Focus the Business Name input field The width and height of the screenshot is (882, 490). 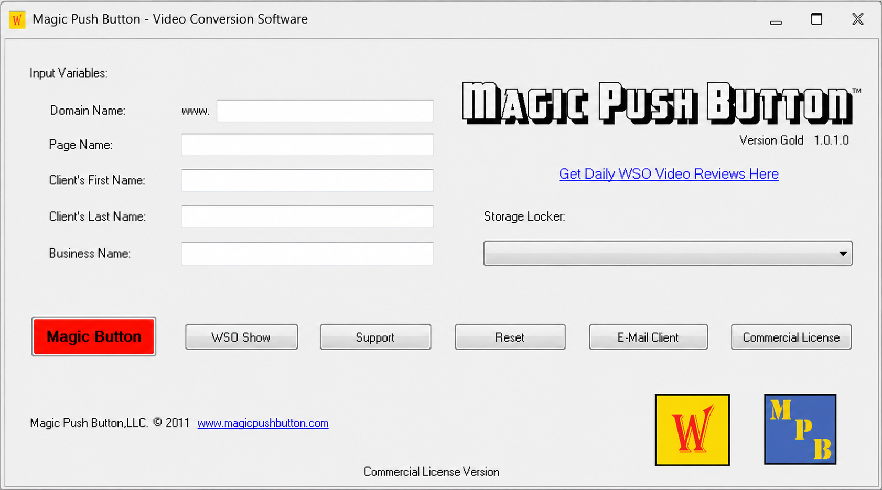[307, 254]
